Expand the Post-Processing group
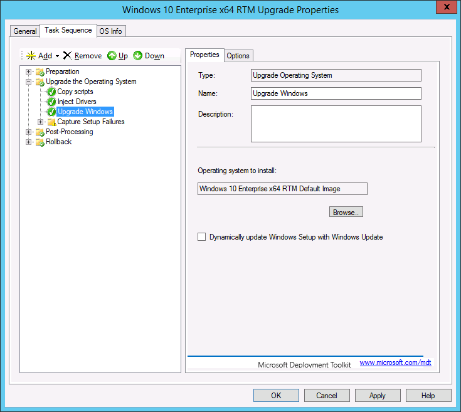The height and width of the screenshot is (412, 461). point(28,132)
